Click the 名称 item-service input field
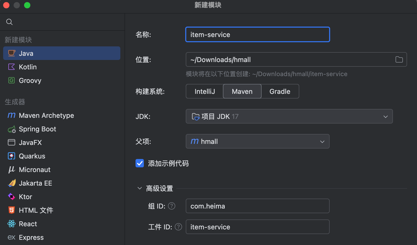 pyautogui.click(x=257, y=34)
